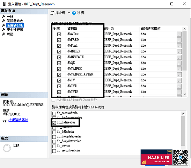
Task: Click the upper list's scroll-down arrow
Action: point(184,94)
